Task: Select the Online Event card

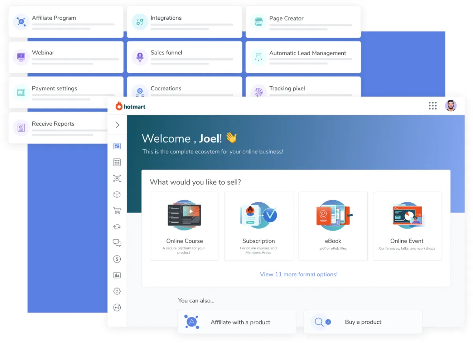Action: pyautogui.click(x=407, y=226)
